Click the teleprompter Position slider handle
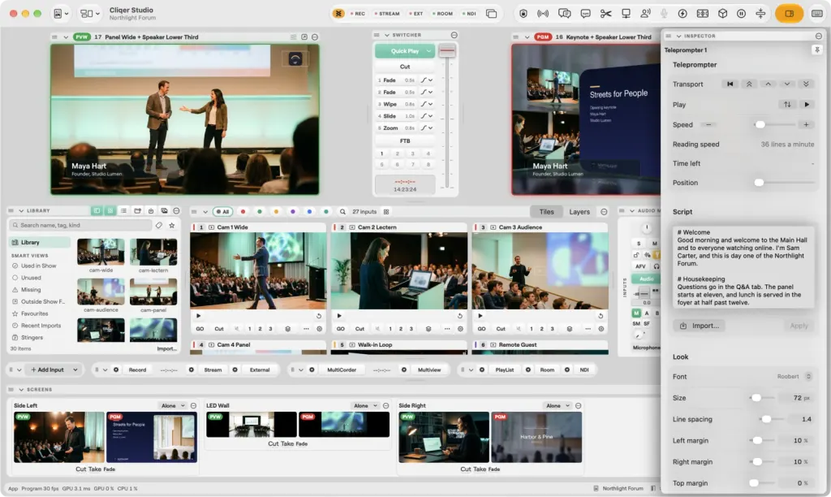Image resolution: width=831 pixels, height=497 pixels. pyautogui.click(x=759, y=183)
